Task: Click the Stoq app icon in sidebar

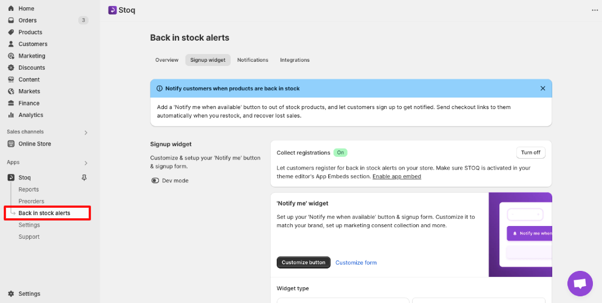Action: pyautogui.click(x=11, y=178)
